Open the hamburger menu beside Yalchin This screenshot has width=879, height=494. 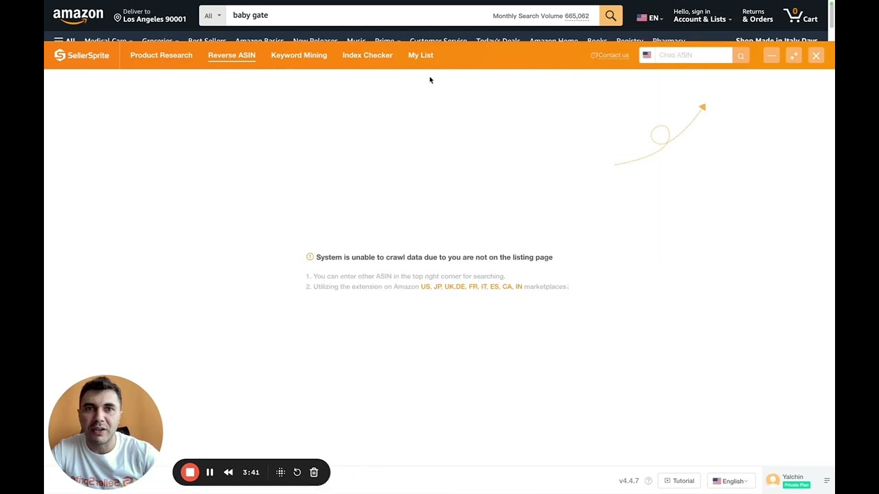(827, 481)
